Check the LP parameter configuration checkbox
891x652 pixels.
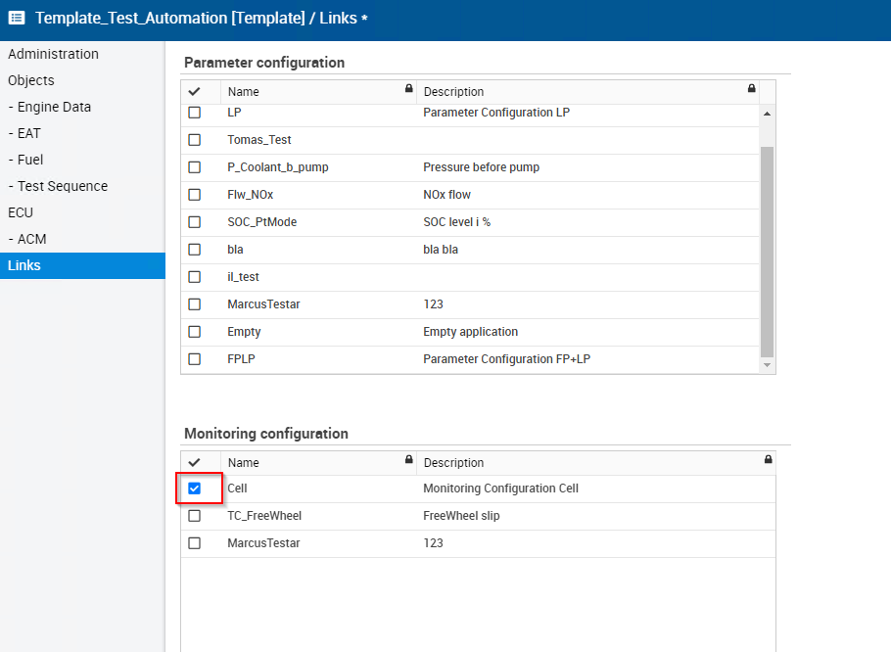point(193,112)
